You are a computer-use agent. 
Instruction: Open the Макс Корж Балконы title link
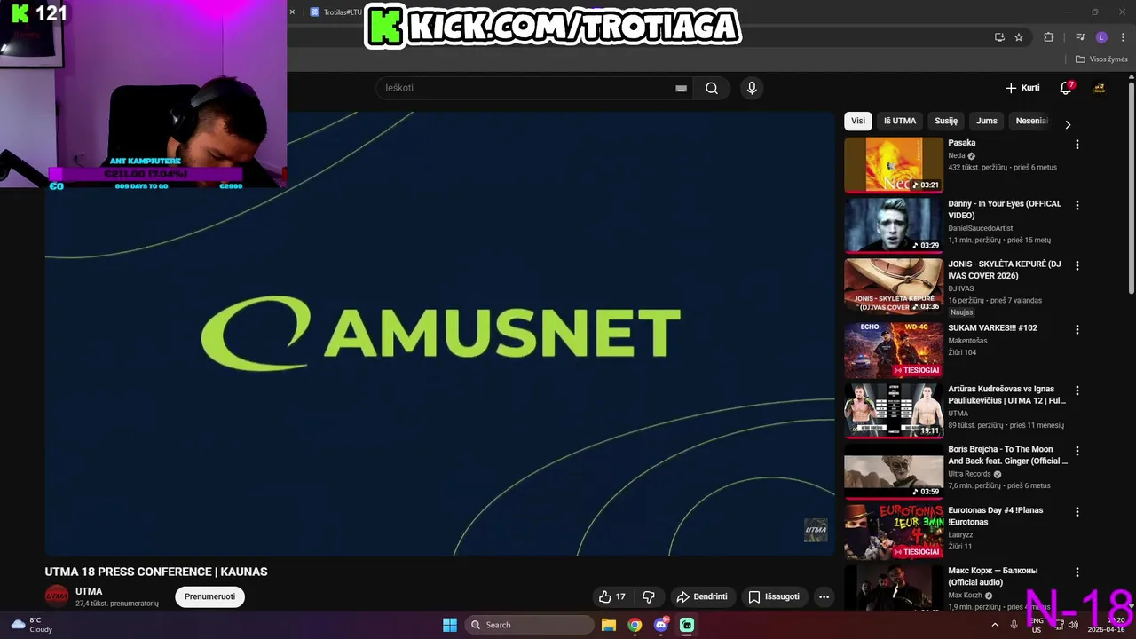click(x=992, y=576)
